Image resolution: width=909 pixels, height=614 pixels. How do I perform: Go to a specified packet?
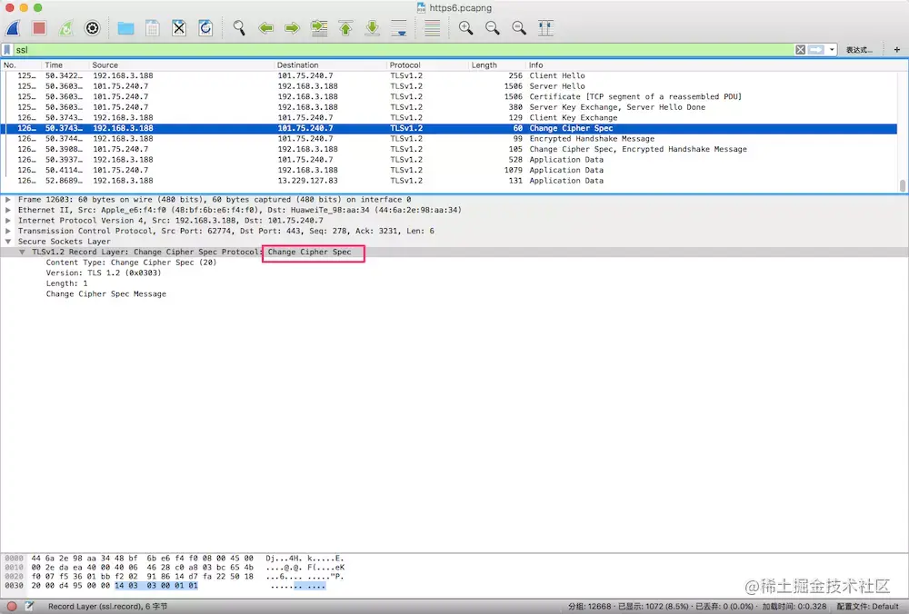click(x=319, y=28)
